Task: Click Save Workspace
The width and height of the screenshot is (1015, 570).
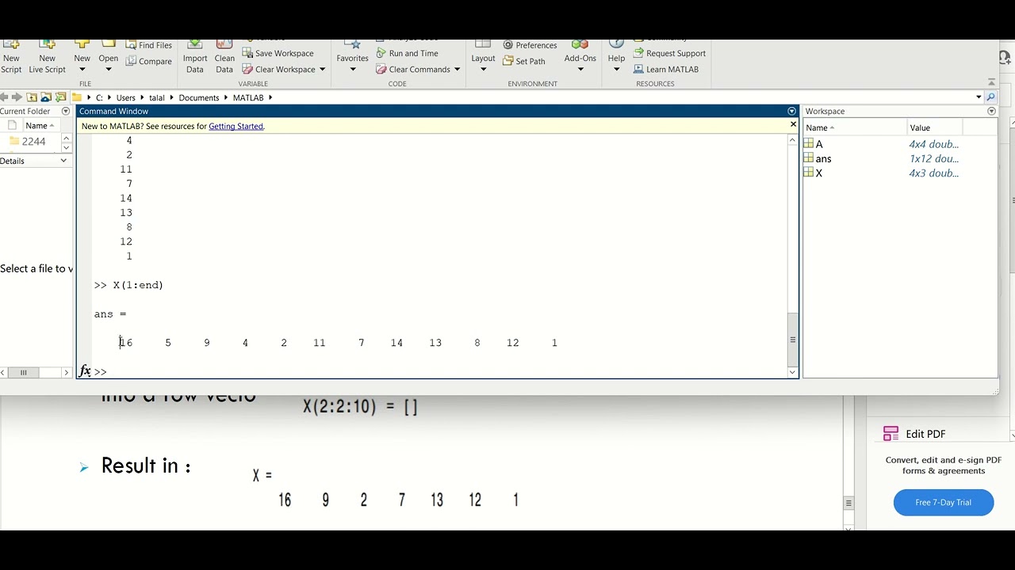Action: (x=278, y=53)
